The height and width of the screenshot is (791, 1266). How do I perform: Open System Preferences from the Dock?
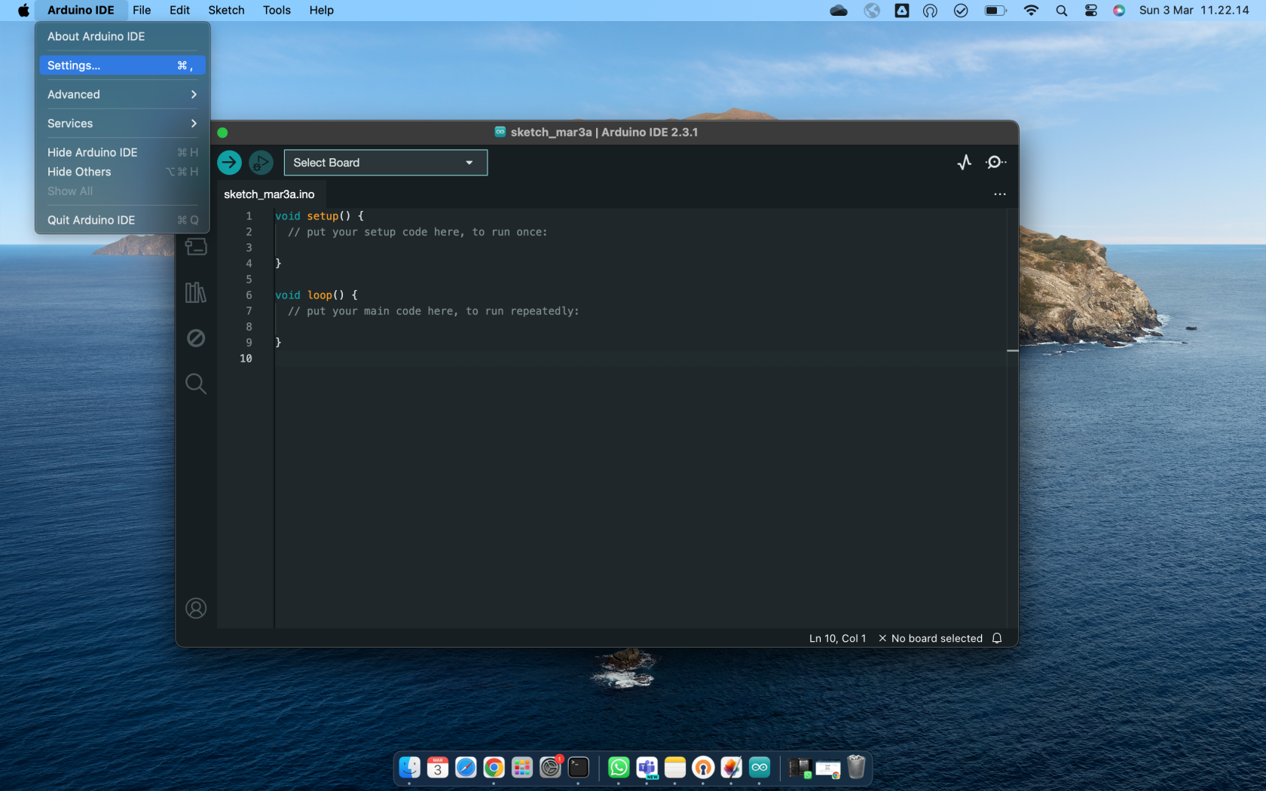point(551,768)
